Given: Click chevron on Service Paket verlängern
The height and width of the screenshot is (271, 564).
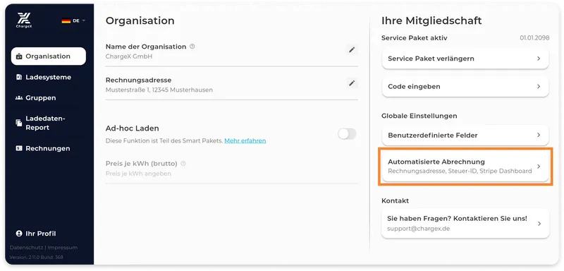Looking at the screenshot, I should click(539, 59).
